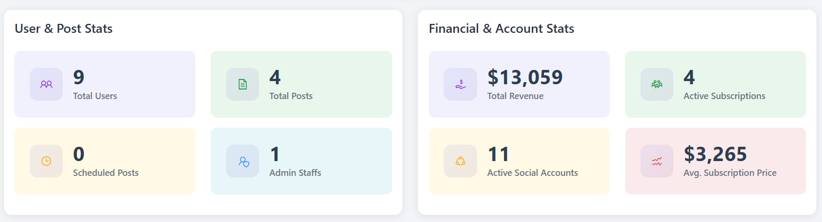Open the Total Posts stat card
This screenshot has height=222, width=822.
(301, 84)
